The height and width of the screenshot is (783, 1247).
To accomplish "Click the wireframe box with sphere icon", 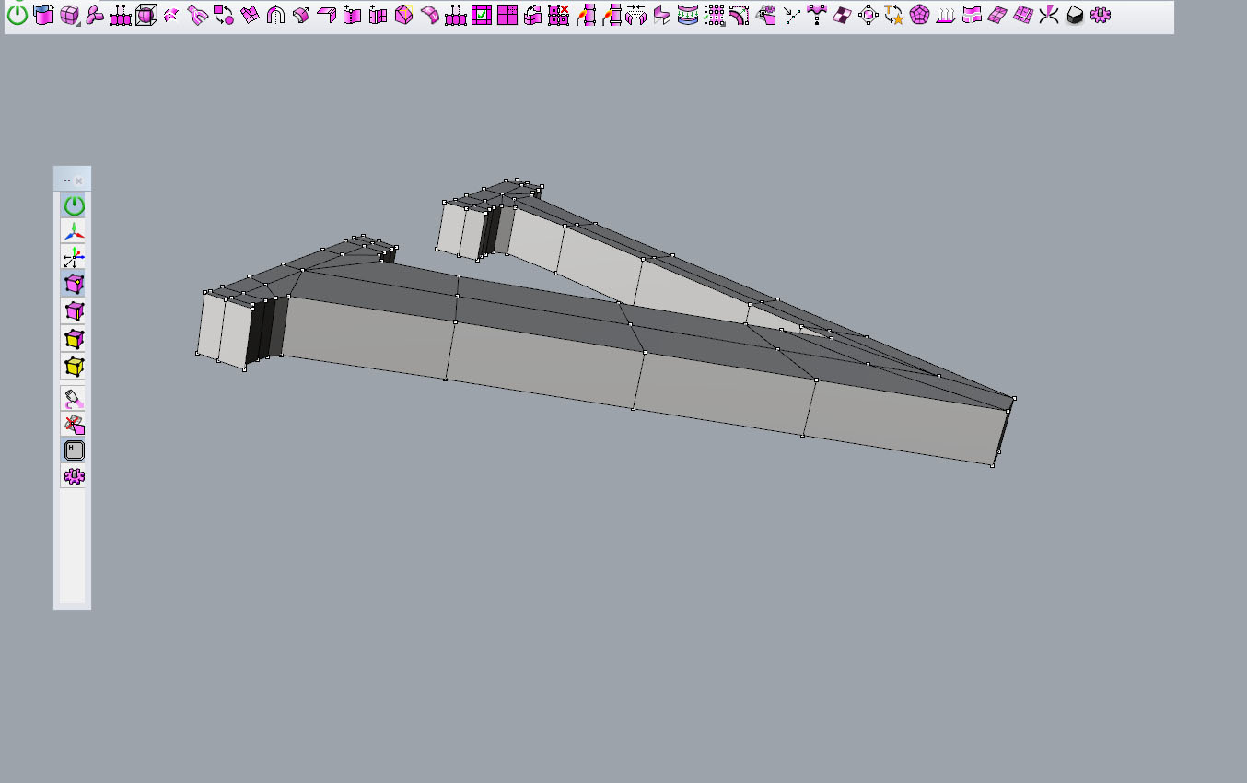I will point(146,15).
